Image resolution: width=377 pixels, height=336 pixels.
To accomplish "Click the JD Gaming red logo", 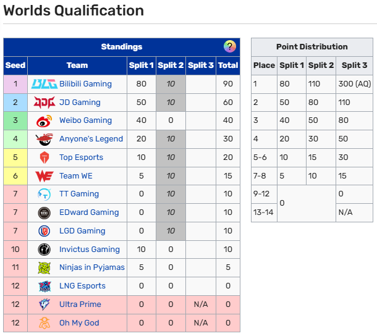I will 44,103.
